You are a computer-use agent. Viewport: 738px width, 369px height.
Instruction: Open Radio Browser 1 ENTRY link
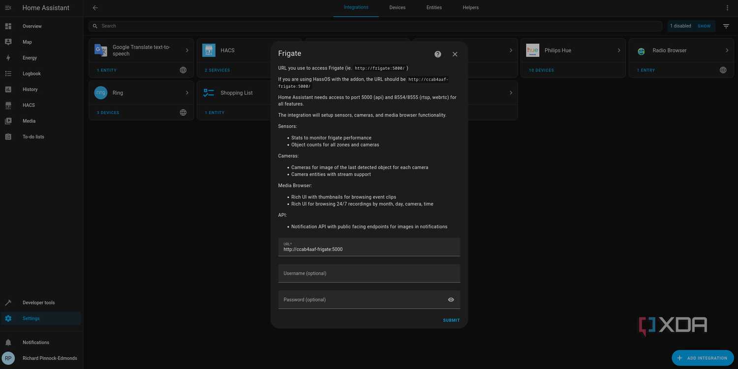click(x=646, y=70)
